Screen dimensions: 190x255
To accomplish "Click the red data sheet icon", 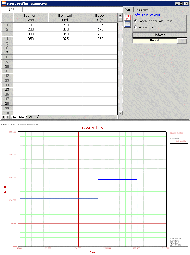I will tap(128, 17).
